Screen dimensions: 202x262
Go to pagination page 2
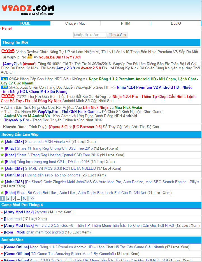pyautogui.click(x=8, y=198)
